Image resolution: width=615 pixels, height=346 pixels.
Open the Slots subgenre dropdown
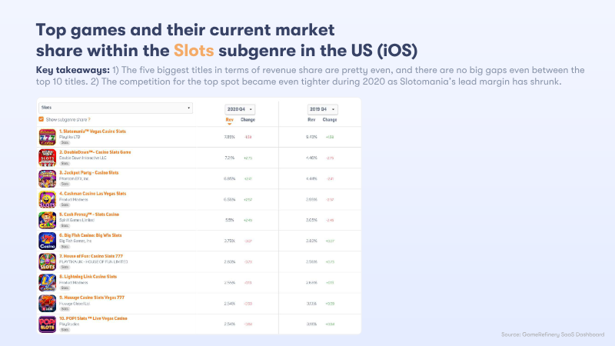[x=115, y=108]
